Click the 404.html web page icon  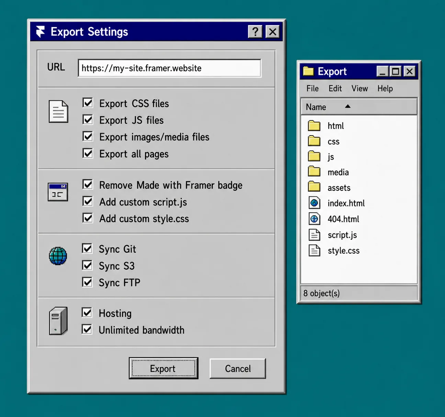[314, 219]
